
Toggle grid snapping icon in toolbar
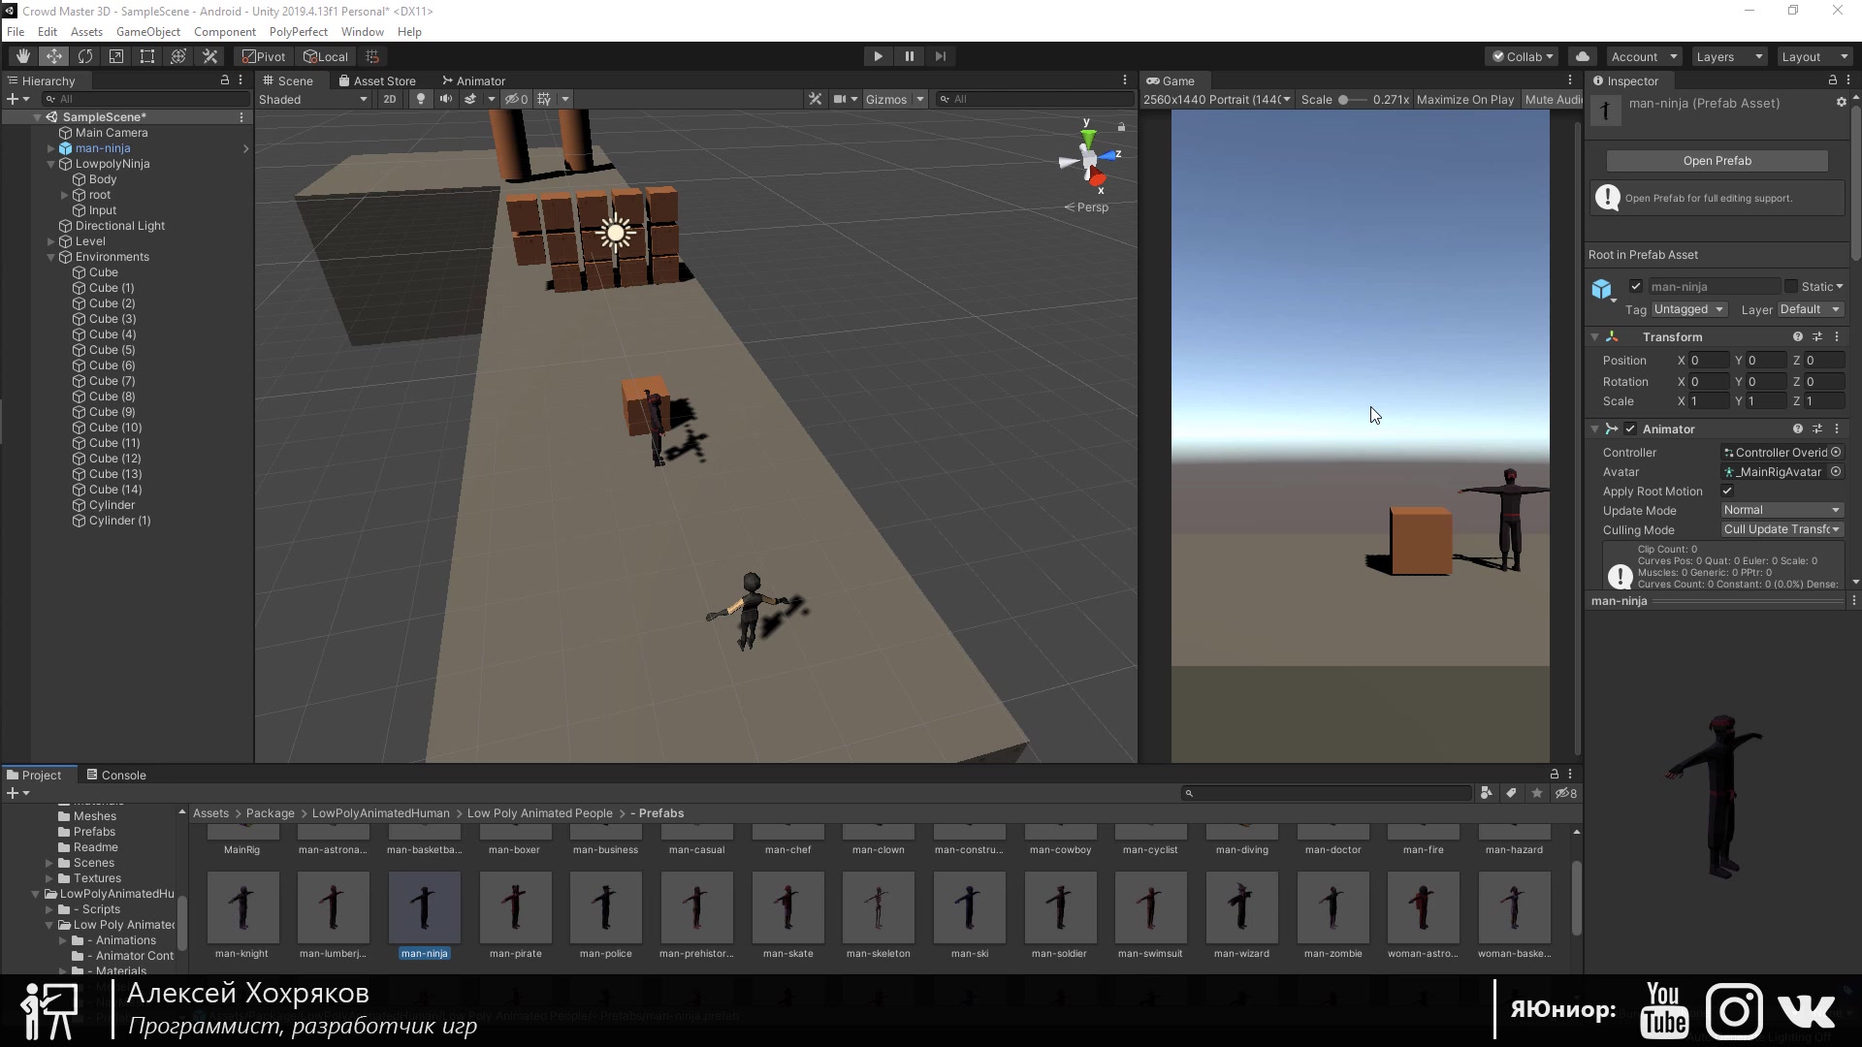[372, 56]
